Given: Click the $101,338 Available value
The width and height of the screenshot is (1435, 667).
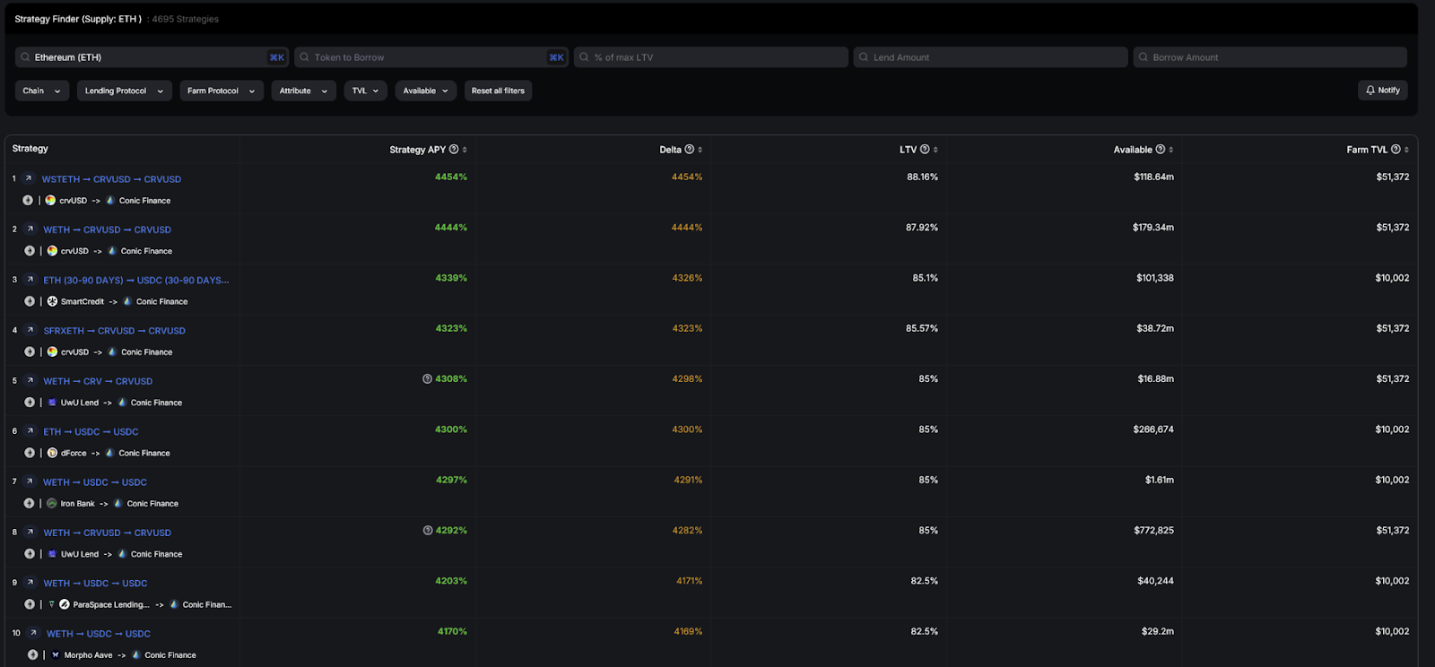Looking at the screenshot, I should 1155,278.
